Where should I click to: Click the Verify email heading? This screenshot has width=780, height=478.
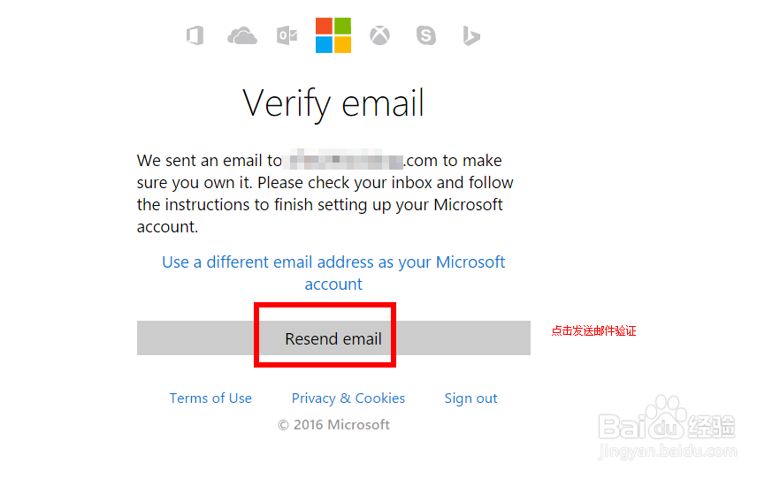click(333, 103)
